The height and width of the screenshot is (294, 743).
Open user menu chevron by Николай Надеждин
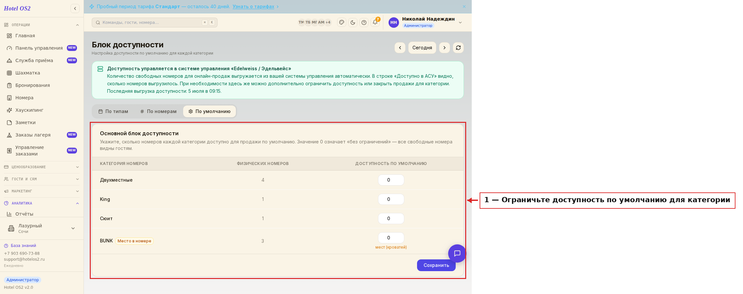460,23
